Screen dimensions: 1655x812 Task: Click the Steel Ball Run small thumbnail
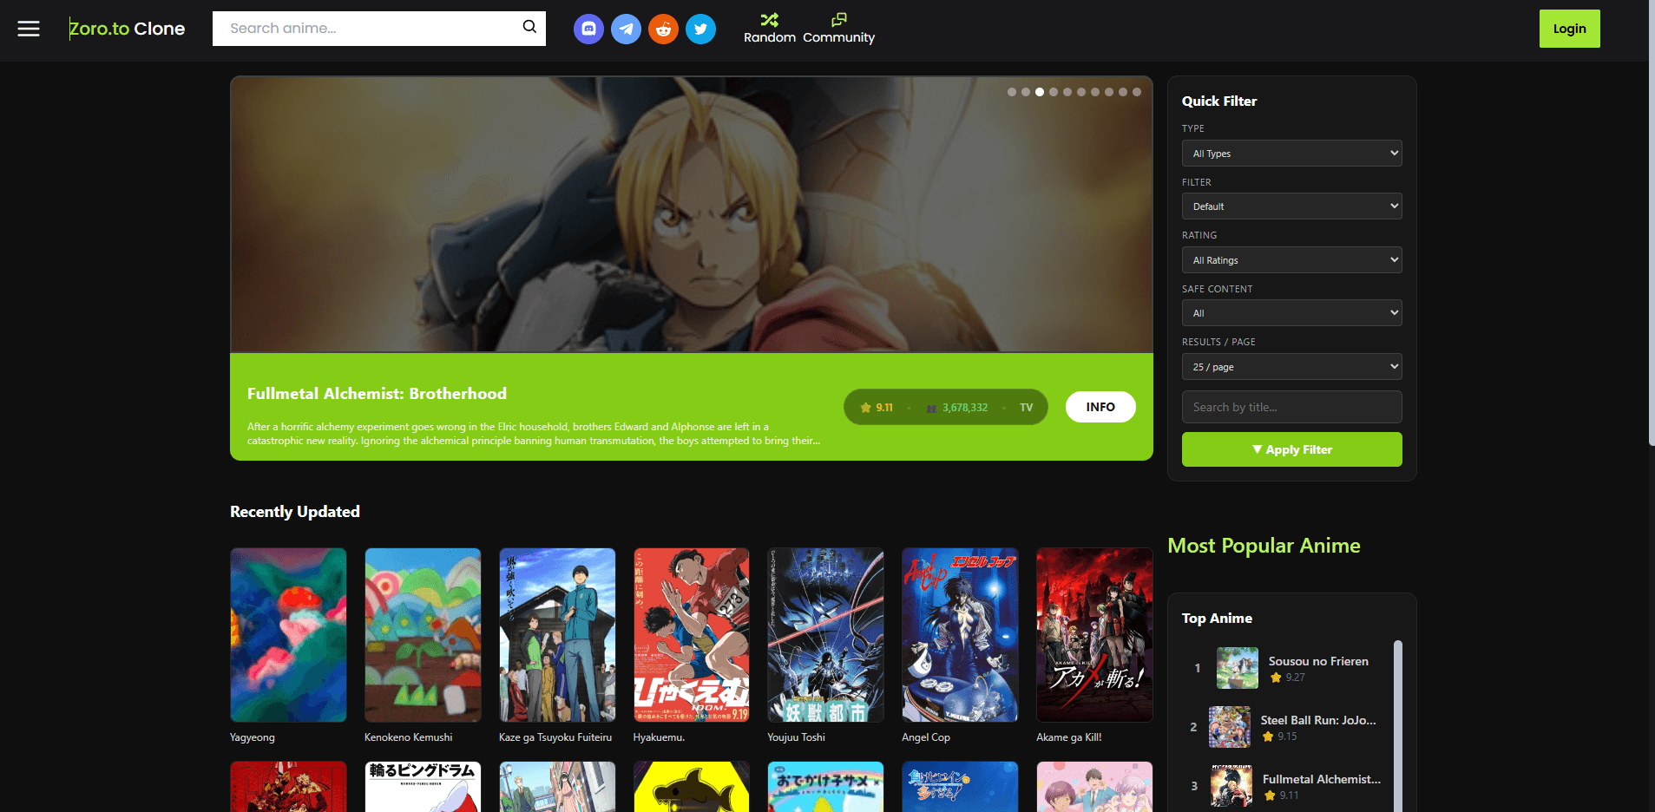point(1230,727)
